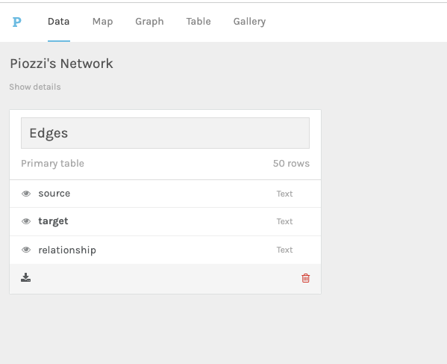
Task: Open the source field row
Action: (x=165, y=194)
